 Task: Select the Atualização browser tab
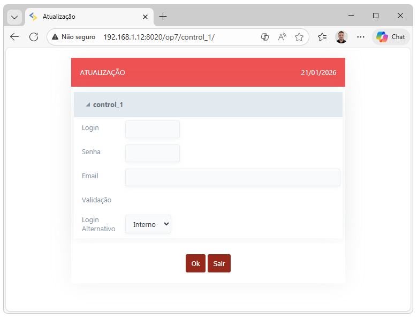point(86,17)
